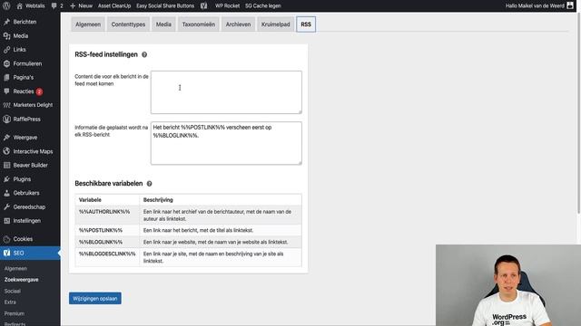Click the WordPress logo in admin bar
This screenshot has width=581, height=326.
coord(6,6)
